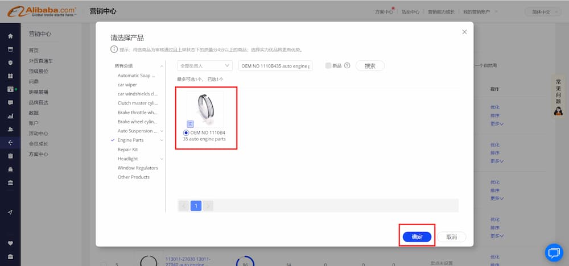Close the 请选择产品 dialog with X

[464, 32]
